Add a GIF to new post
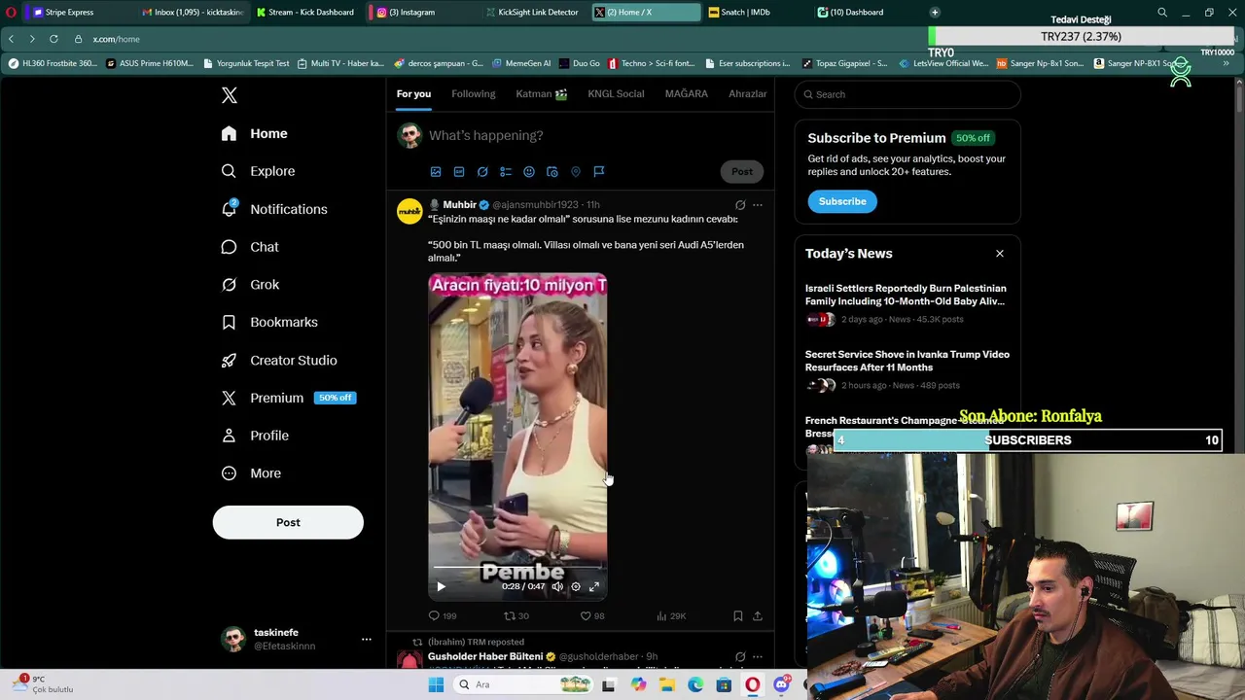 coord(459,172)
